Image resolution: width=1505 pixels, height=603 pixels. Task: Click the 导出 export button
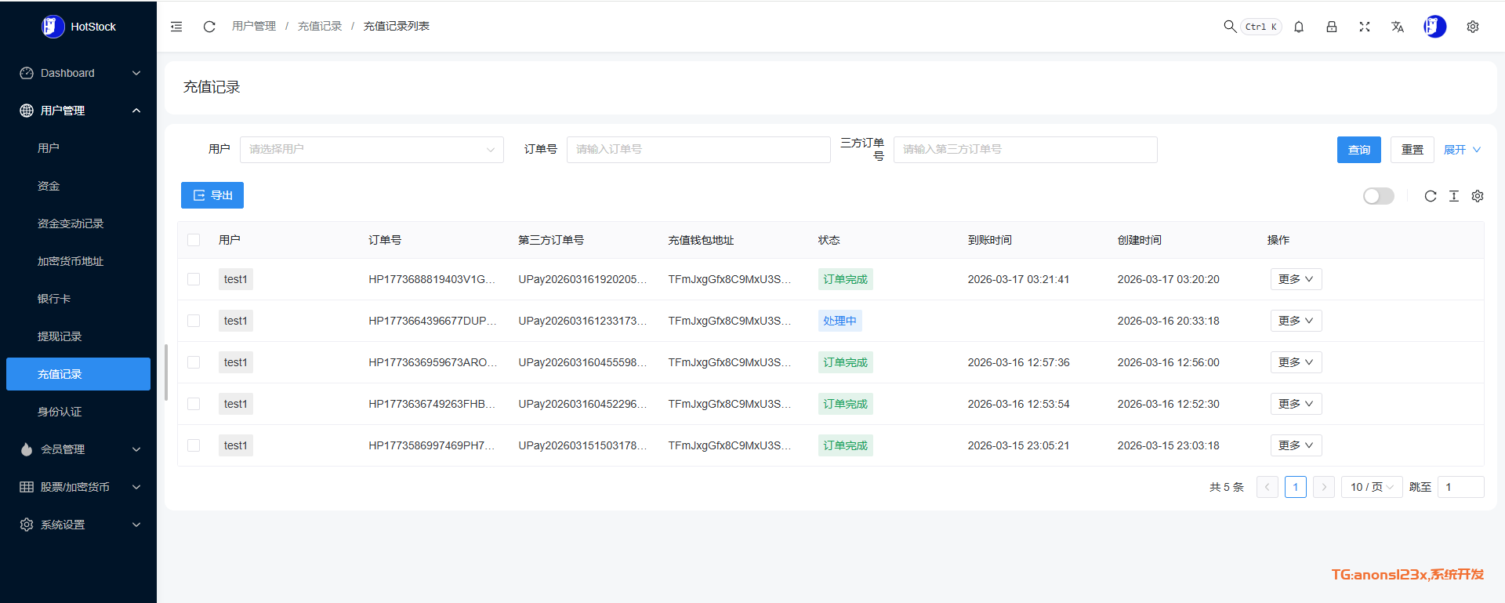pos(212,195)
